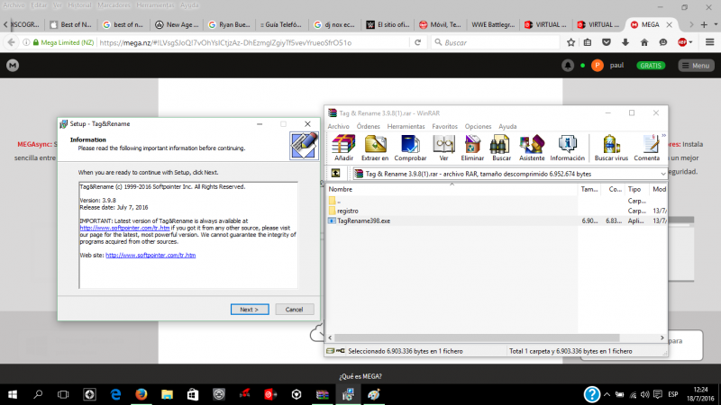
Task: Open Firefox downloads arrow icon
Action: tap(625, 42)
